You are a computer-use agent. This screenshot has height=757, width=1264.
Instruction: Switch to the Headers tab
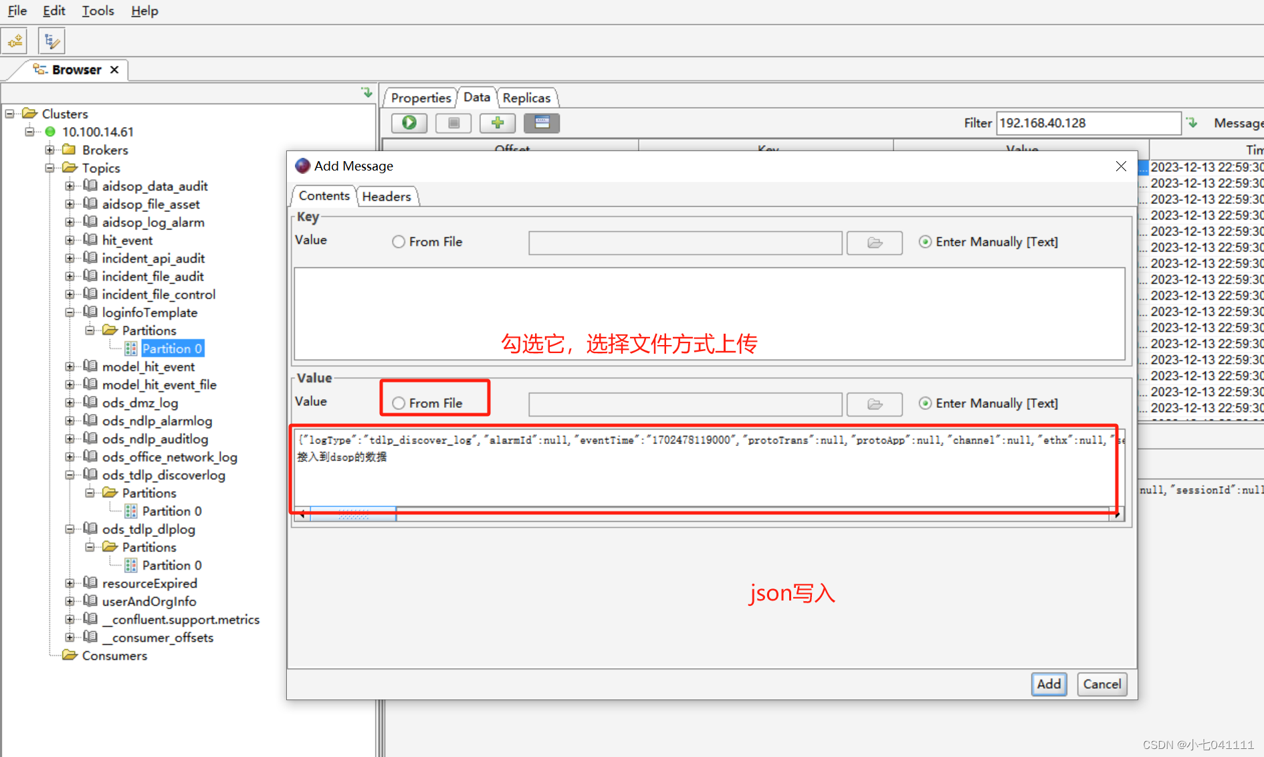(x=387, y=197)
